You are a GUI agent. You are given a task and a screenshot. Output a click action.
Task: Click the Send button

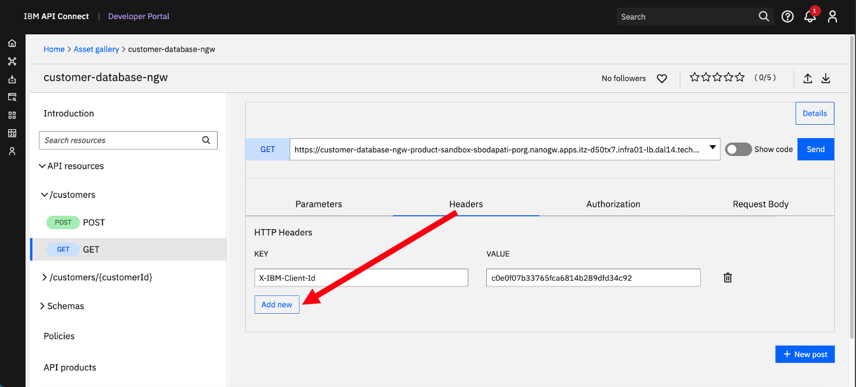click(x=816, y=149)
